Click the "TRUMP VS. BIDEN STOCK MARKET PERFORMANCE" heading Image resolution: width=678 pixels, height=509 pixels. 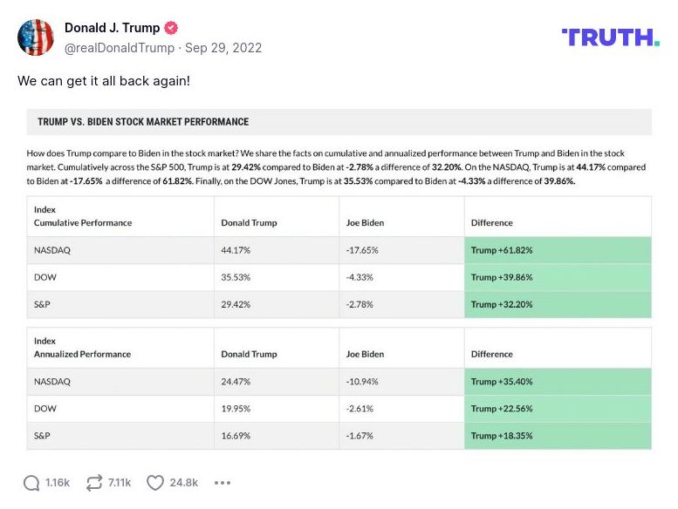coord(143,122)
